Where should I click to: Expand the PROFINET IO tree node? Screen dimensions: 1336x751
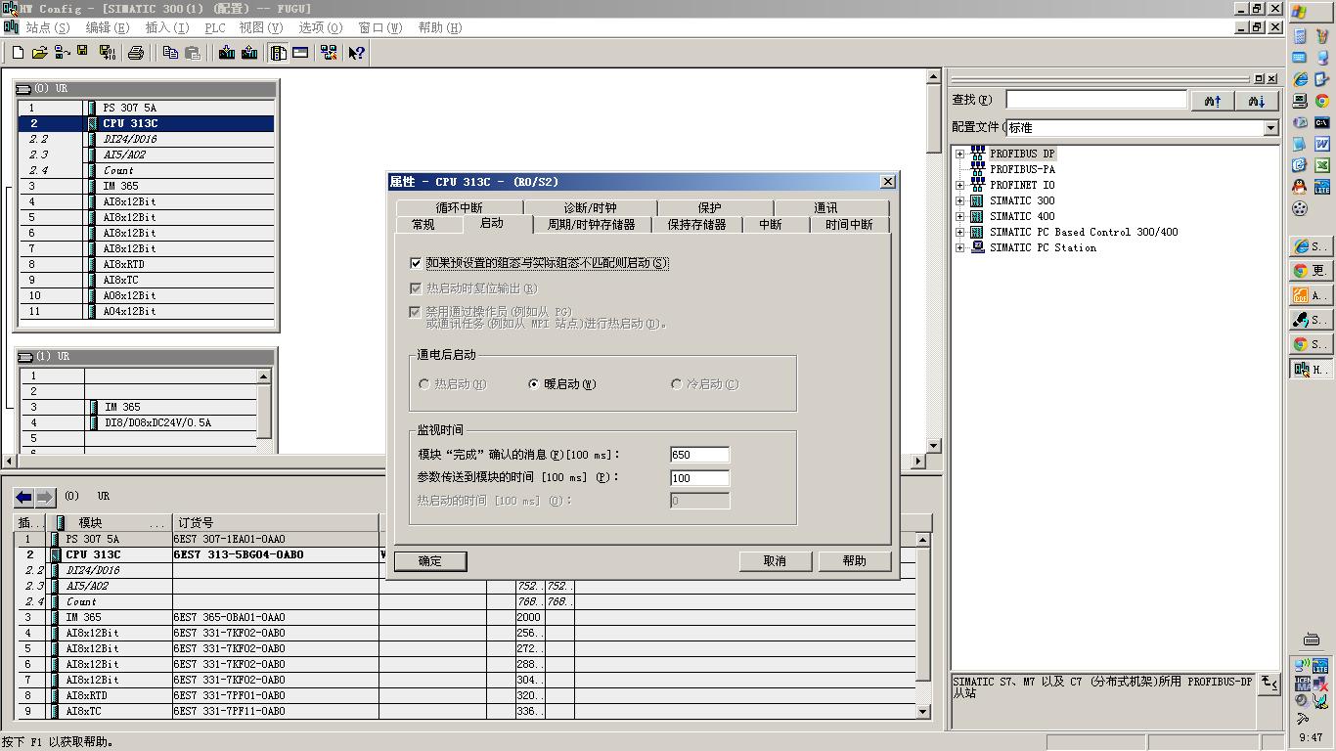(x=959, y=185)
